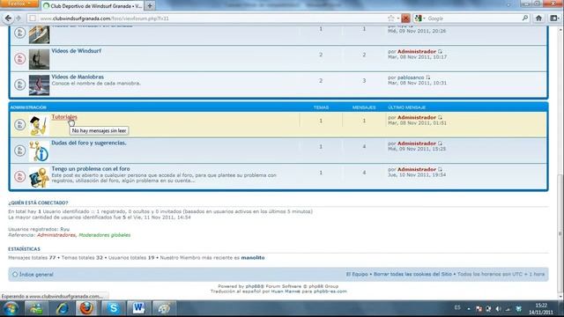Open Tengo un problema con el foro

pyautogui.click(x=91, y=168)
